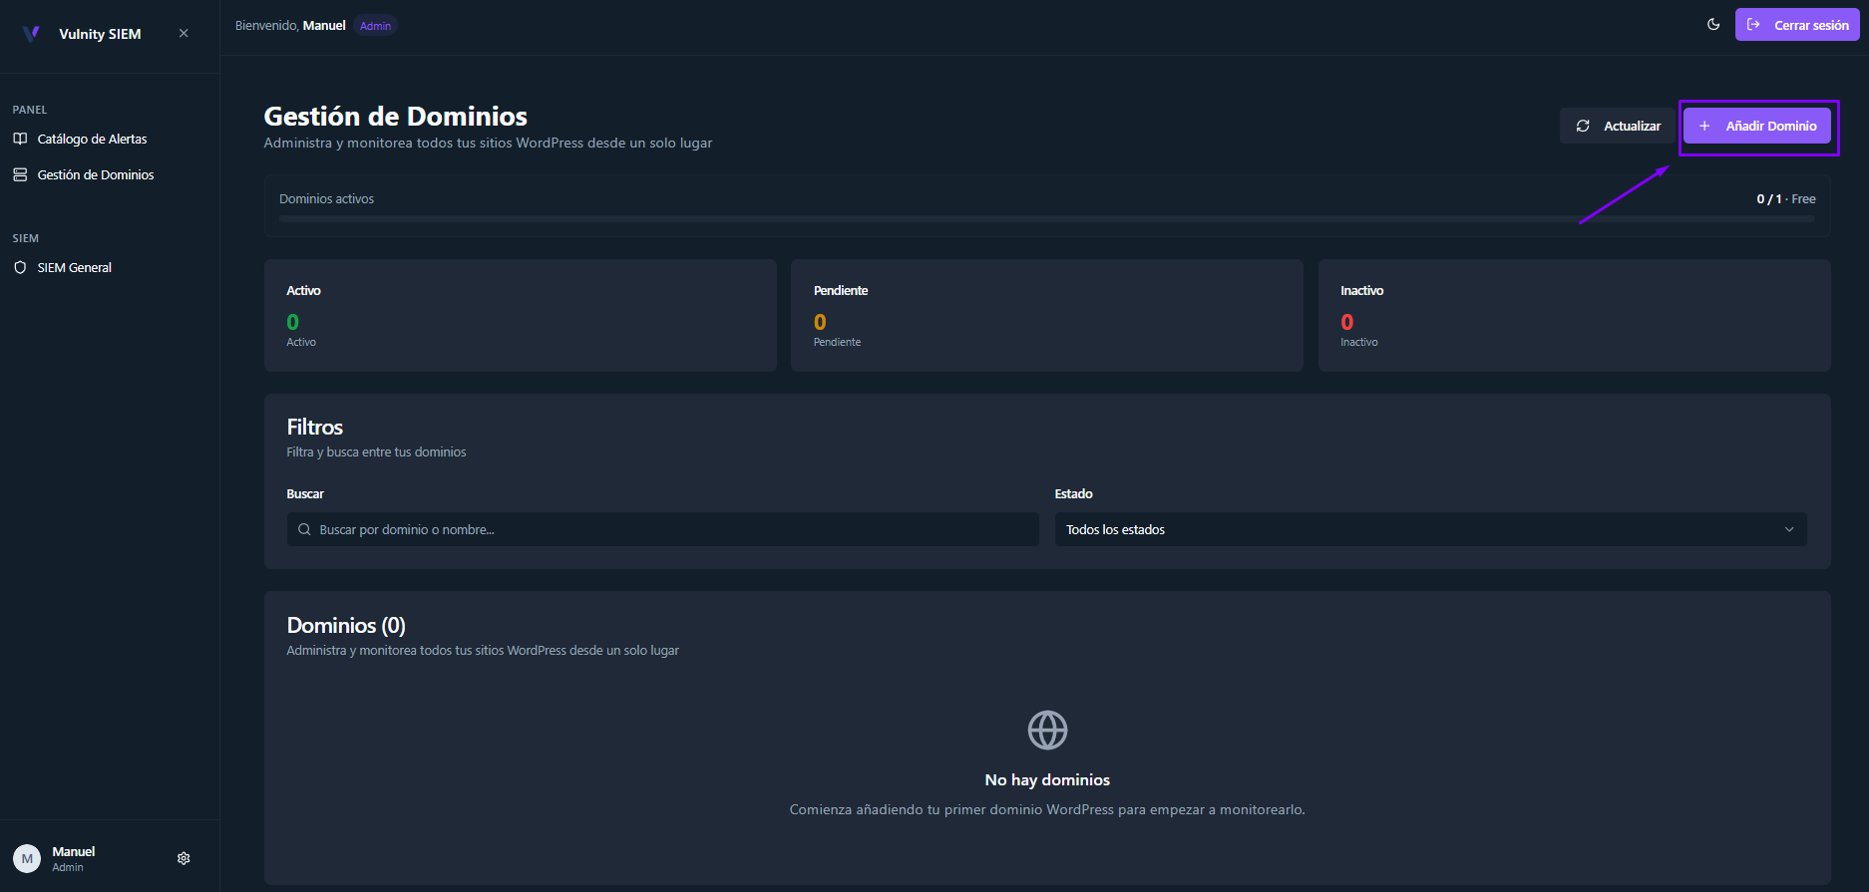The height and width of the screenshot is (892, 1869).
Task: Click the 'Dominios (0)' heading
Action: click(x=346, y=625)
